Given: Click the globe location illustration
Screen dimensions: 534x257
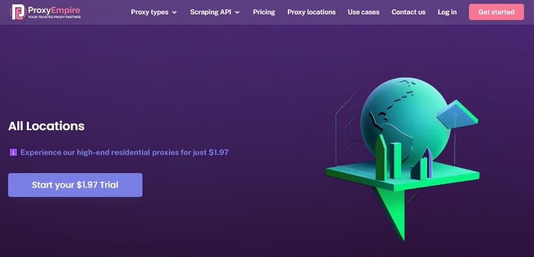Looking at the screenshot, I should tap(402, 158).
